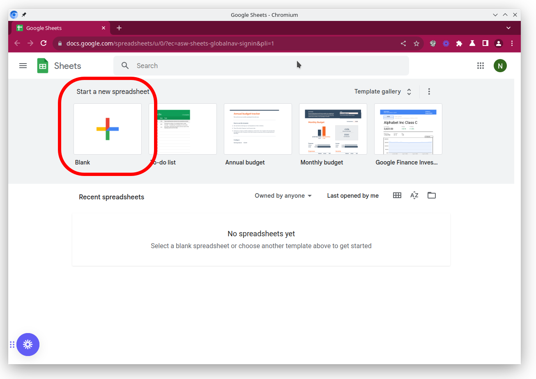The image size is (536, 379).
Task: Click the Last opened by me label
Action: tap(353, 196)
